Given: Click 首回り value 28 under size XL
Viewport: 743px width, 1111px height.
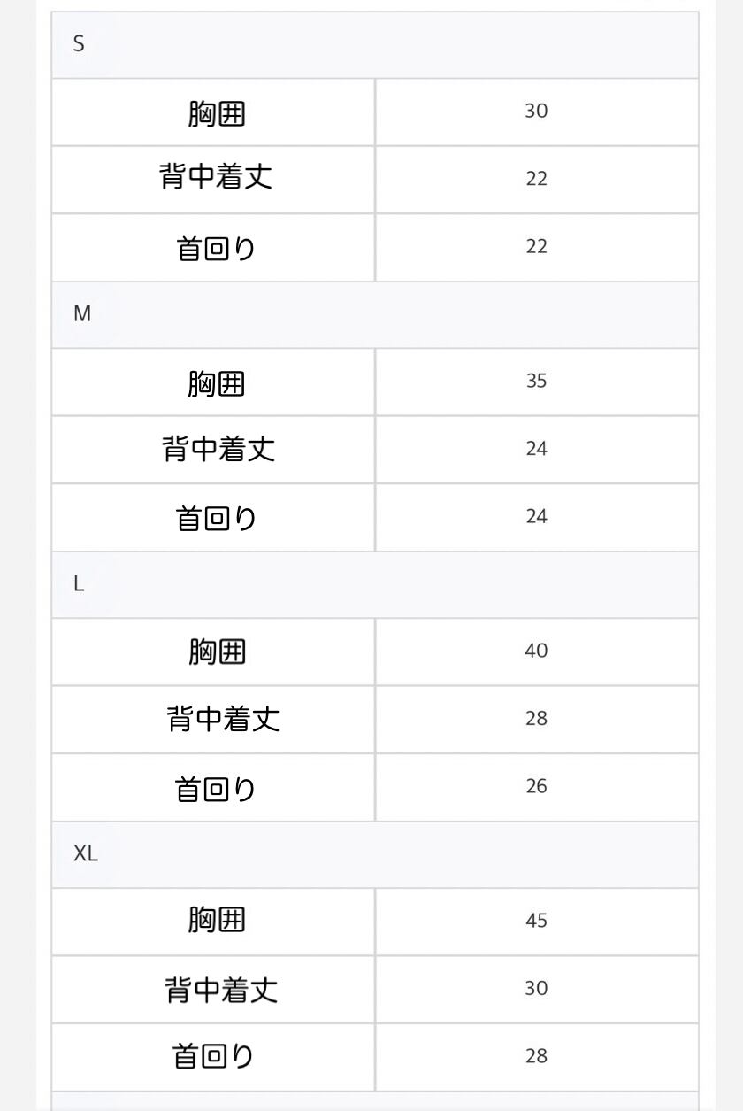Looking at the screenshot, I should 536,1056.
